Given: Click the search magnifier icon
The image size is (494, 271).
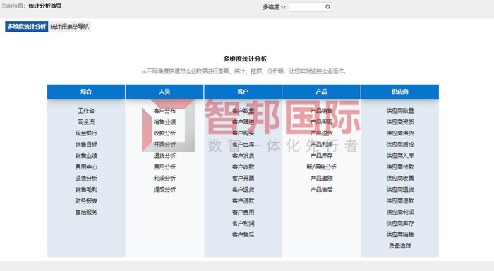Looking at the screenshot, I should 327,7.
